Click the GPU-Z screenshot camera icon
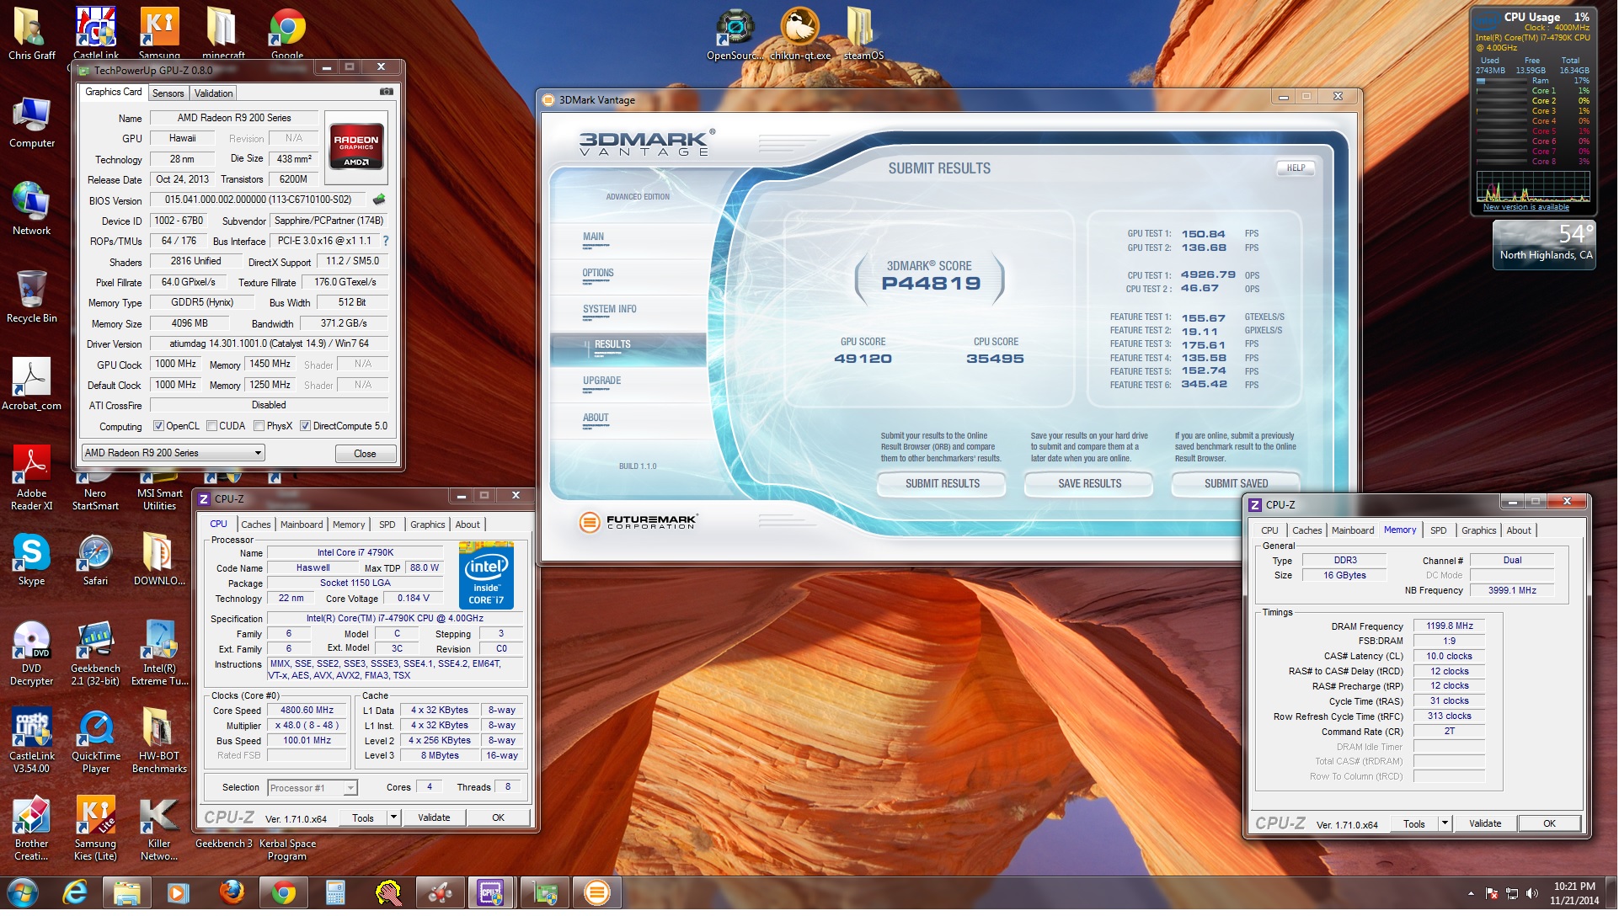Image resolution: width=1619 pixels, height=916 pixels. coord(386,92)
